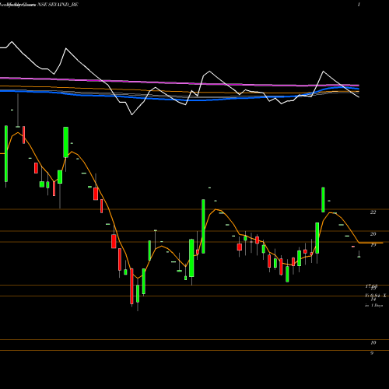Click the price label 22
Viewport: 389px width, 389px height.
(373, 212)
